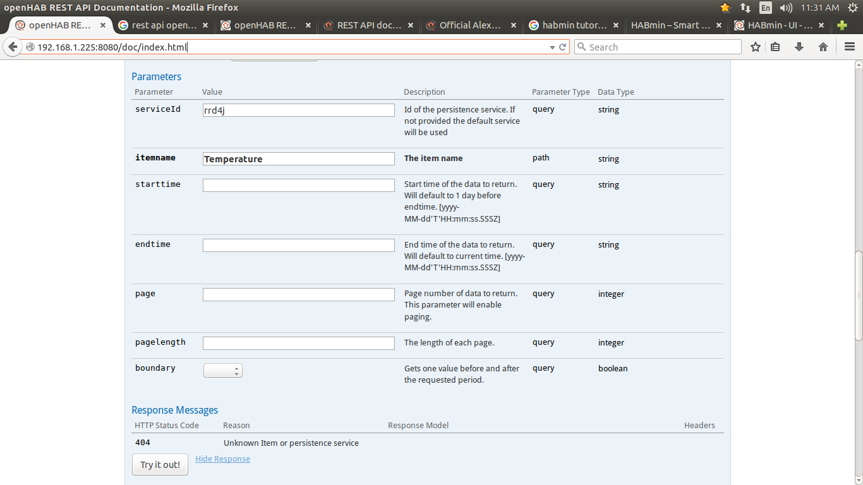Bookmark this page with the star icon
863x485 pixels.
tap(756, 47)
